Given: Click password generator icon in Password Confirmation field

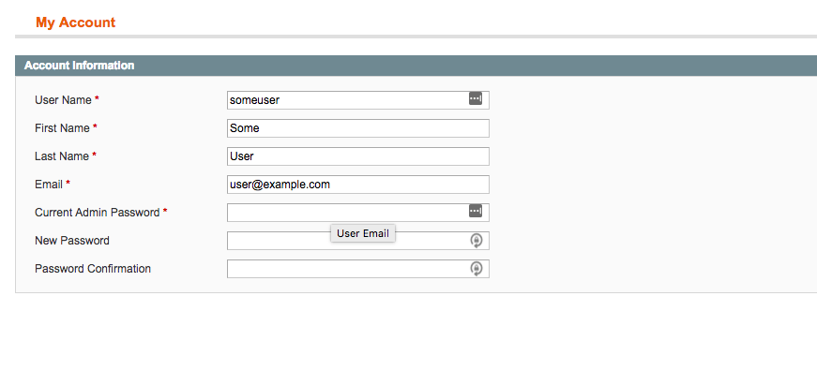Looking at the screenshot, I should 476,269.
